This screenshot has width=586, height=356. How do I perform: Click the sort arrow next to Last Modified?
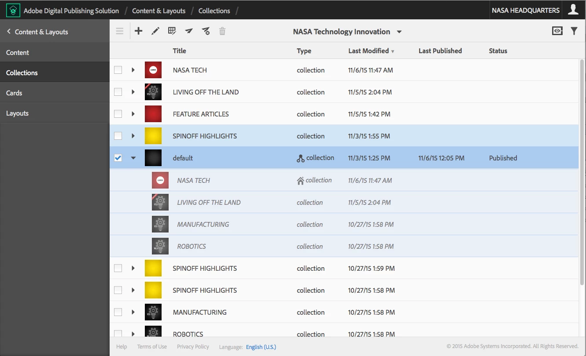(x=393, y=51)
